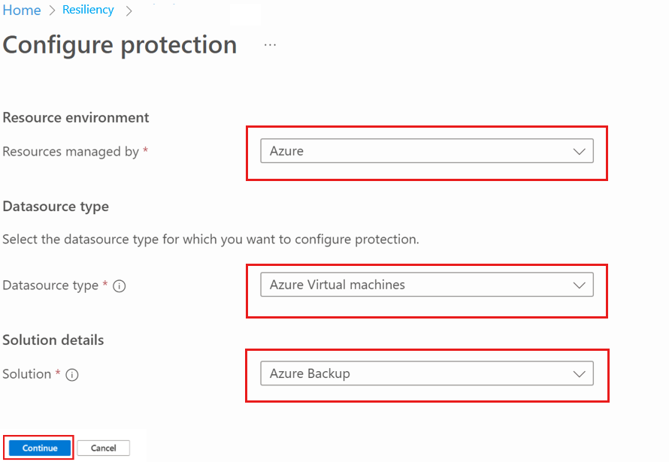Image resolution: width=669 pixels, height=462 pixels.
Task: Click the Datasource type info icon
Action: click(x=119, y=286)
